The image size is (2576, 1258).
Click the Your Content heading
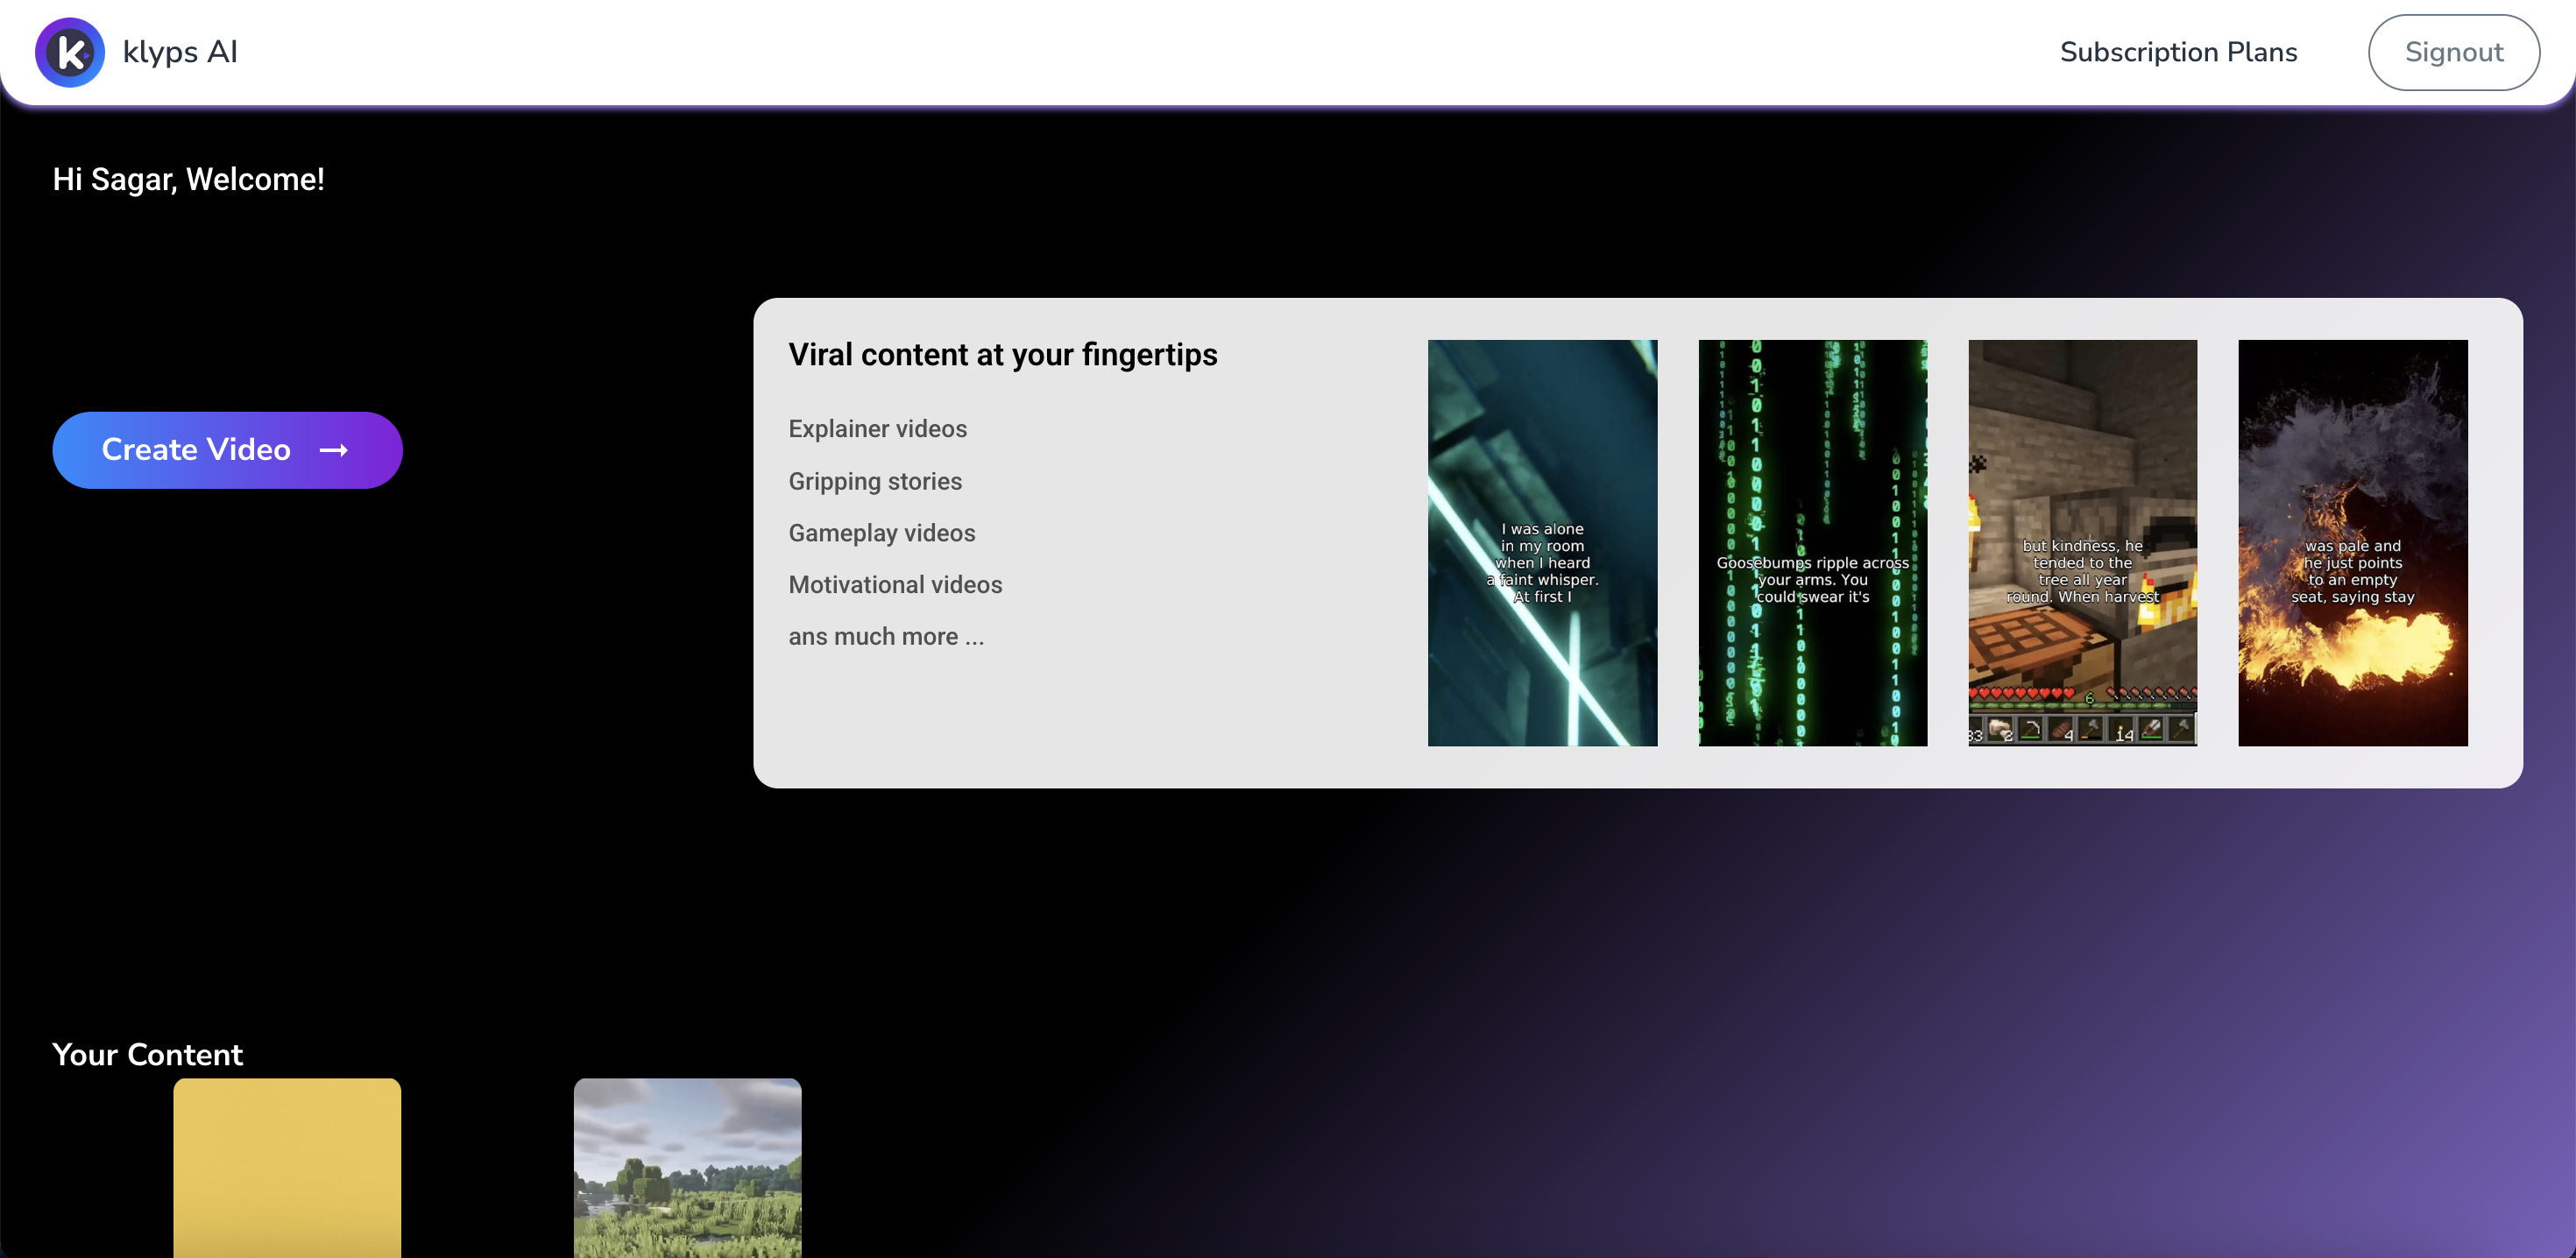pos(147,1054)
